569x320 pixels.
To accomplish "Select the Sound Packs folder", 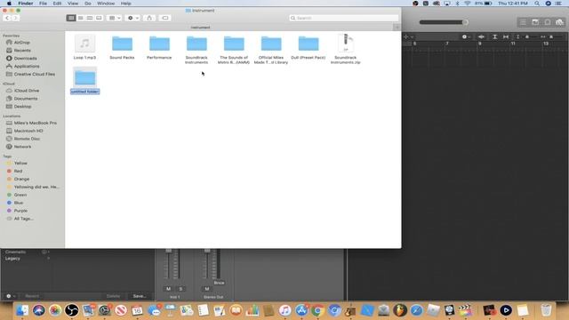I will pos(122,47).
